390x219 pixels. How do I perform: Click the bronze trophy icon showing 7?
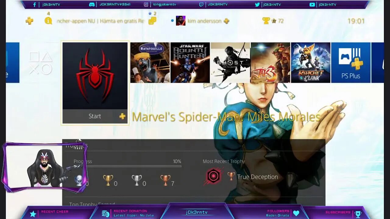(165, 180)
